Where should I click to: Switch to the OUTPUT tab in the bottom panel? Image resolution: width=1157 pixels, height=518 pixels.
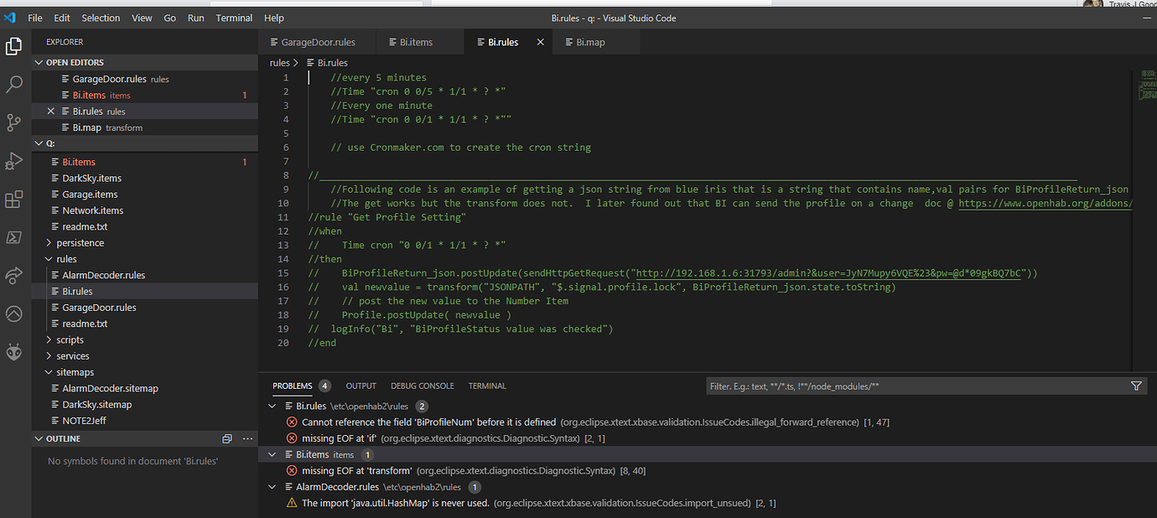tap(361, 386)
